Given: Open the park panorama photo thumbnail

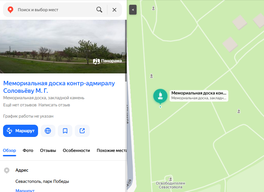Looking at the screenshot, I should (63, 47).
